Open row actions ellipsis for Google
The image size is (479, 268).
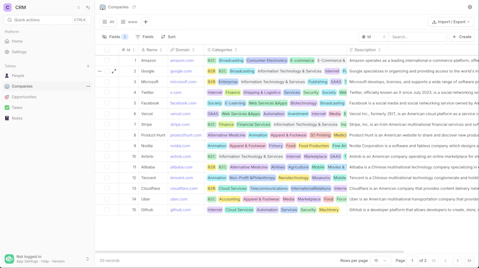point(99,71)
